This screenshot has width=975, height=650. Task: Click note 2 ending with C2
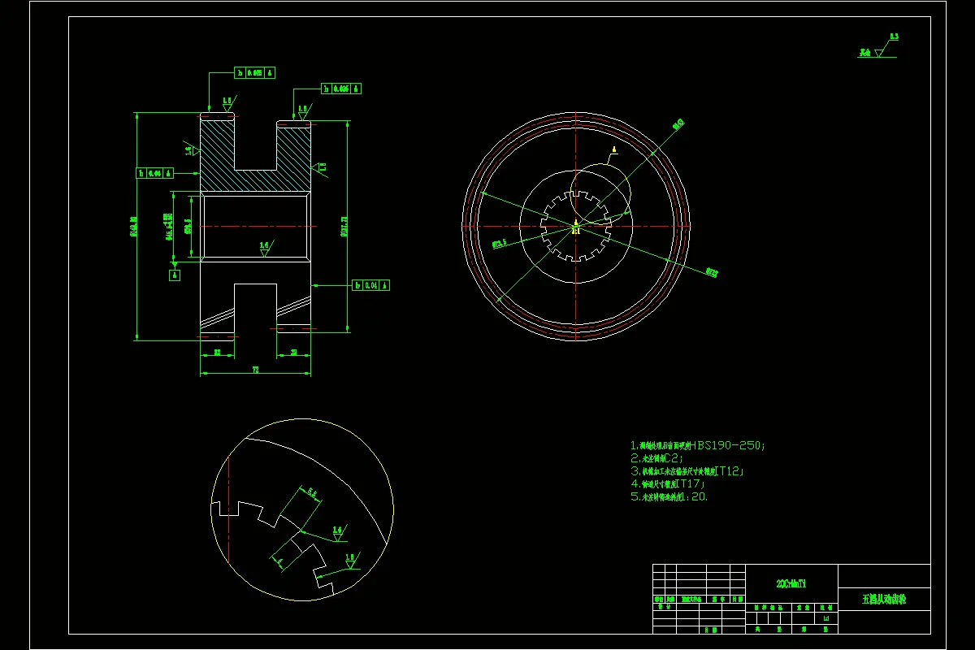657,458
